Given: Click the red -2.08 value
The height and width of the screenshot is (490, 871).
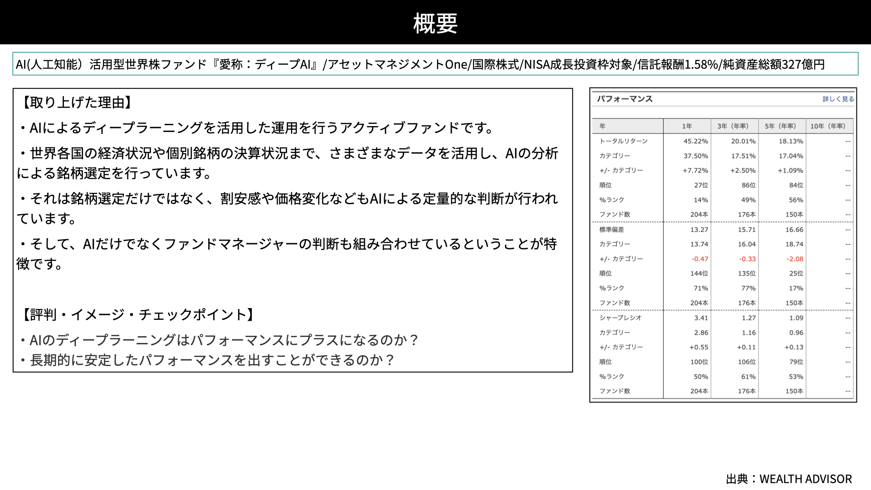Looking at the screenshot, I should (795, 259).
